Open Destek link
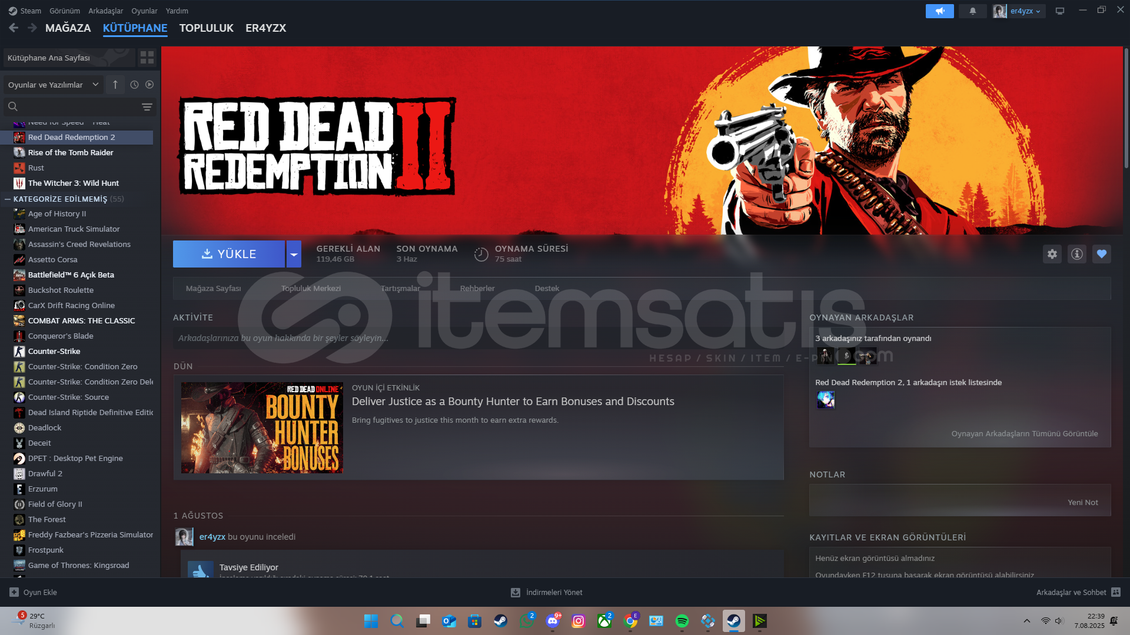 pos(547,288)
